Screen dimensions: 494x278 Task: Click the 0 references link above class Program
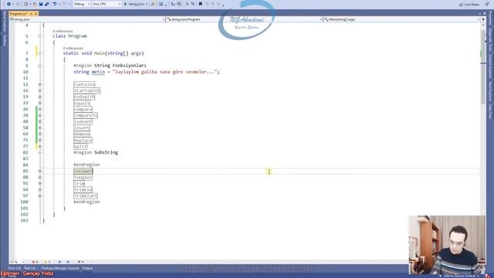pyautogui.click(x=63, y=31)
